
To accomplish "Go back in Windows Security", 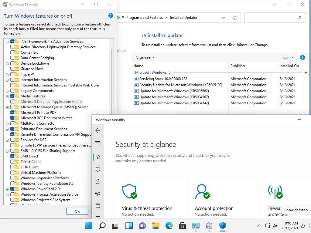I will point(98,130).
